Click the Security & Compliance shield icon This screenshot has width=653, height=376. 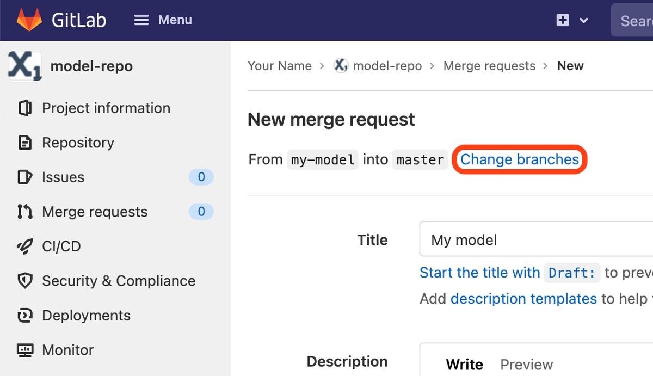[x=24, y=281]
